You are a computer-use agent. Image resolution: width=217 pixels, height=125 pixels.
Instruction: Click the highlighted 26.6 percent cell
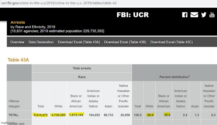pyautogui.click(x=167, y=115)
